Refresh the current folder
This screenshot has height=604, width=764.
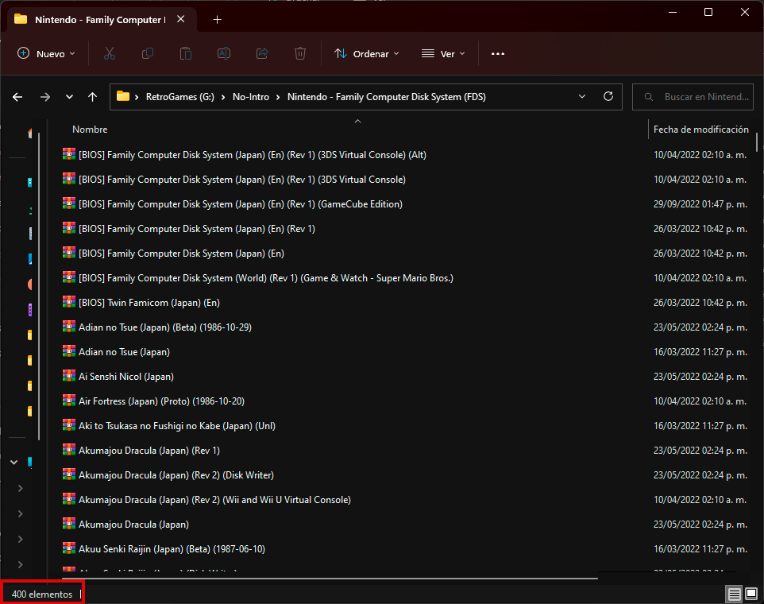tap(608, 96)
